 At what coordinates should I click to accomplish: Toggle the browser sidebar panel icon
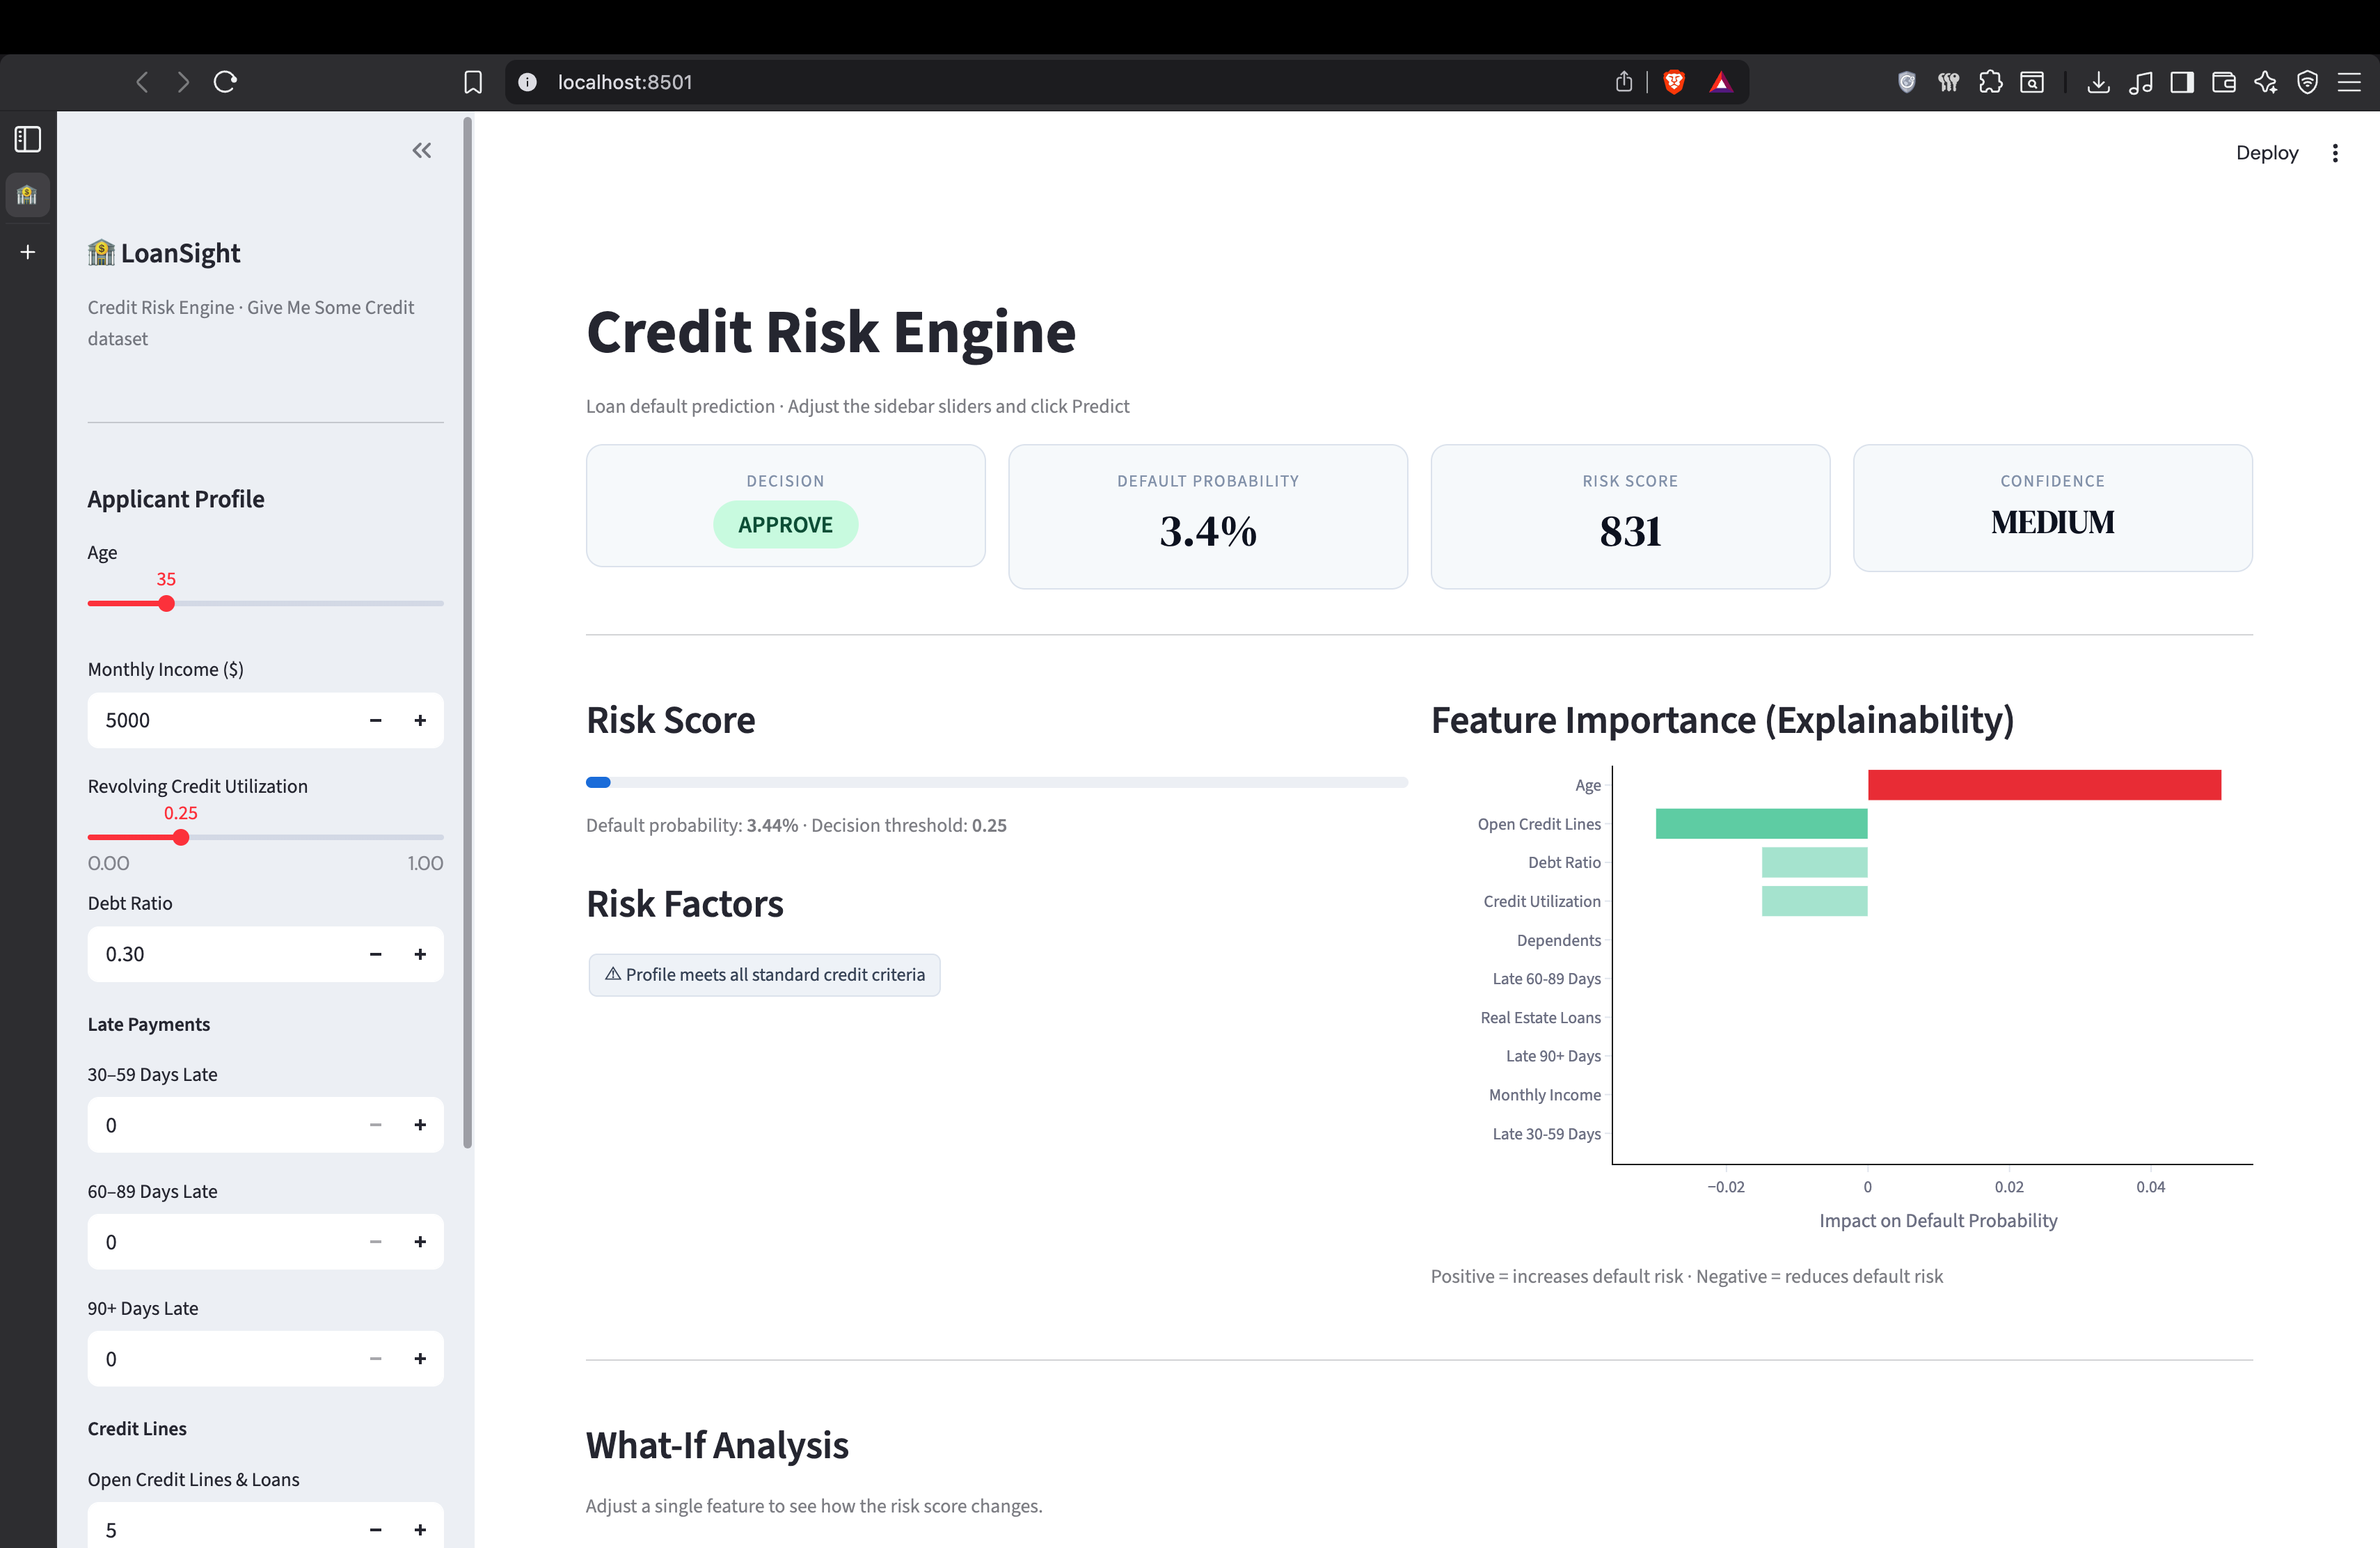pos(2182,82)
